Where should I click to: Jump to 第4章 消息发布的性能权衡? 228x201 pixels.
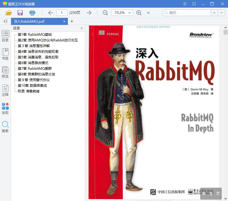point(38,51)
